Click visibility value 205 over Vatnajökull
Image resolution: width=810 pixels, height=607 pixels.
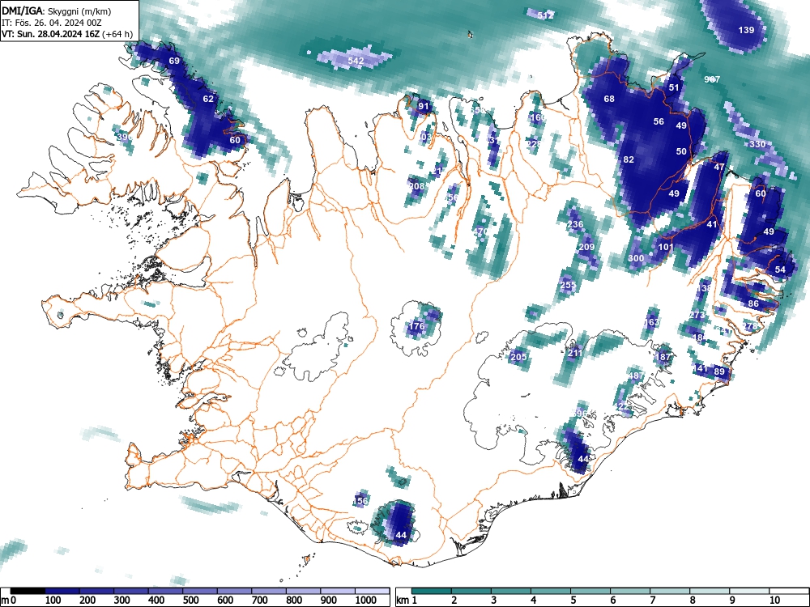518,357
